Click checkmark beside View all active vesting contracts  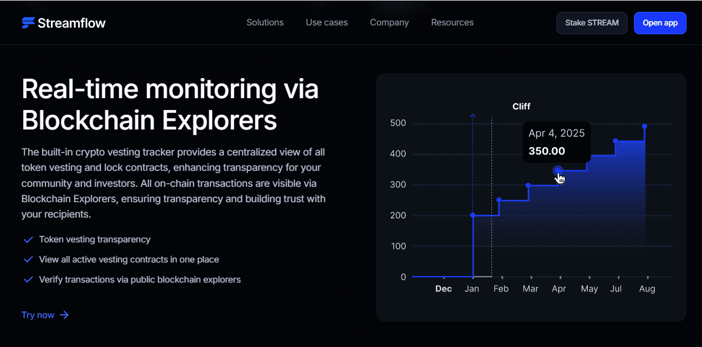(28, 260)
